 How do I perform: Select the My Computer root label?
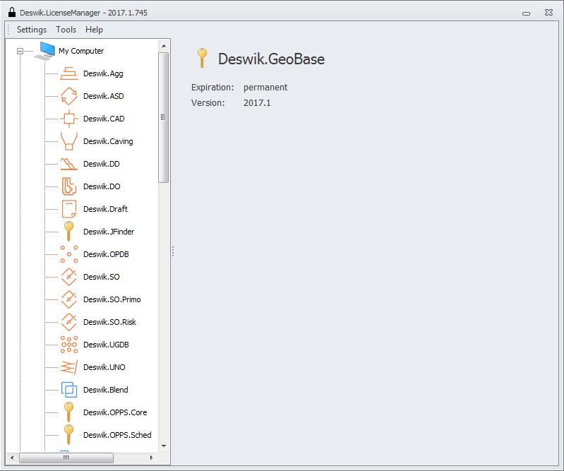pos(81,51)
